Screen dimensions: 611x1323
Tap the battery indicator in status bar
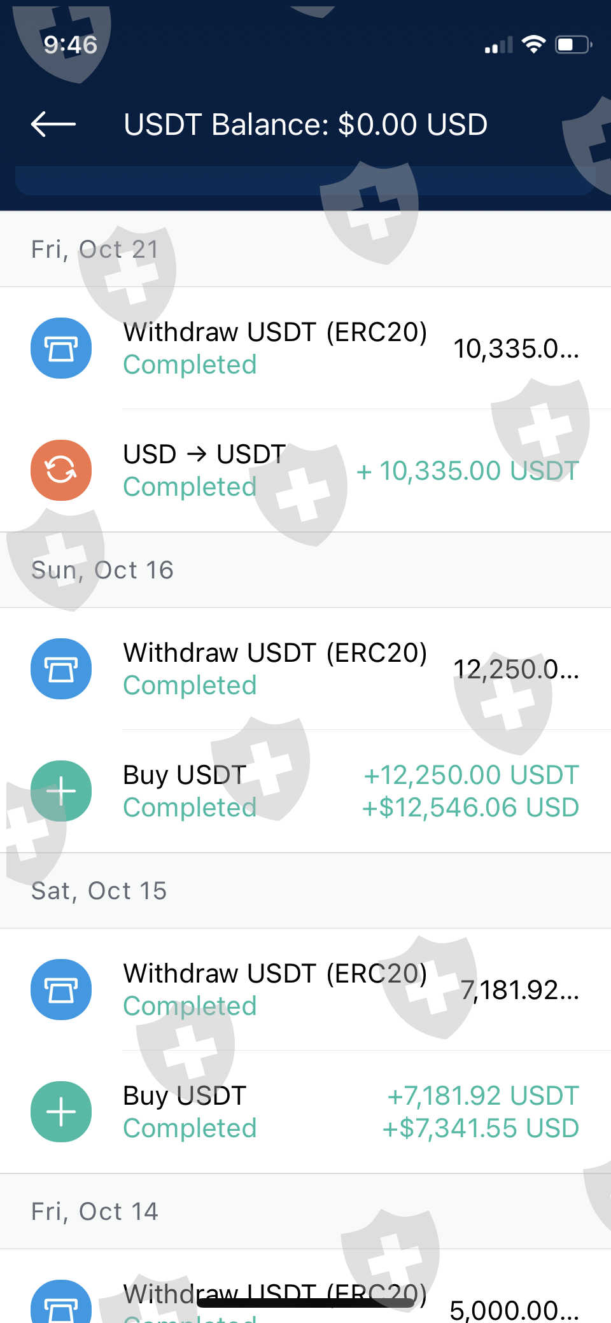click(x=573, y=45)
